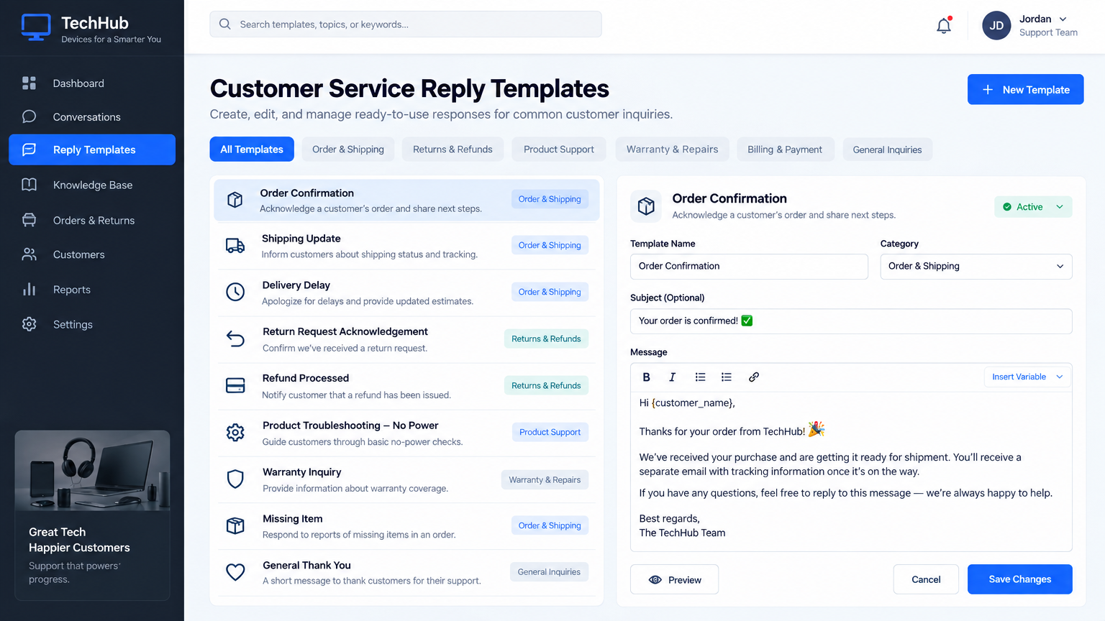The height and width of the screenshot is (621, 1105).
Task: Click Save Changes button
Action: pos(1019,579)
